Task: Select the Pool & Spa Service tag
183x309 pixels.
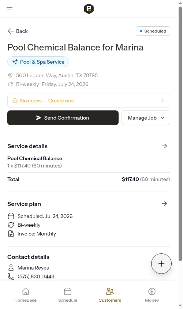Action: [x=38, y=62]
